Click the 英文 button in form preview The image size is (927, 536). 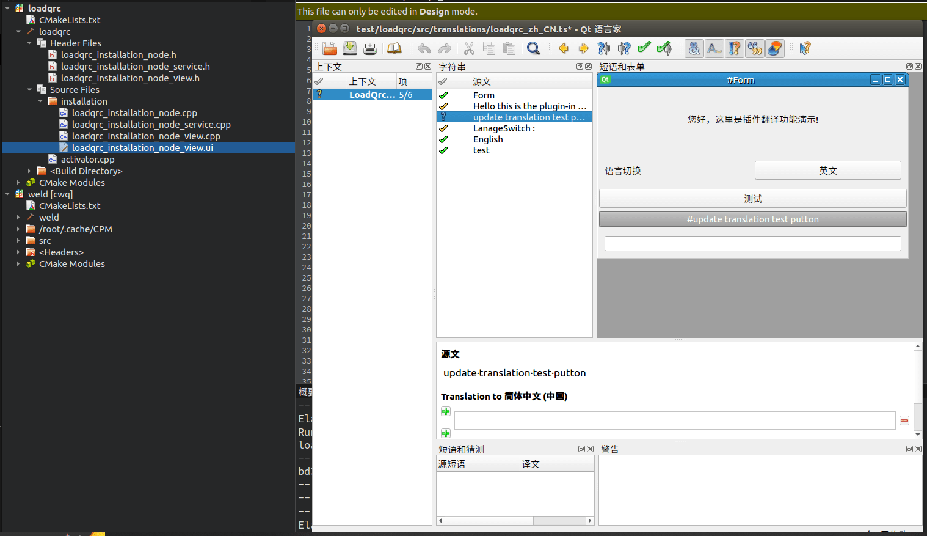coord(827,171)
